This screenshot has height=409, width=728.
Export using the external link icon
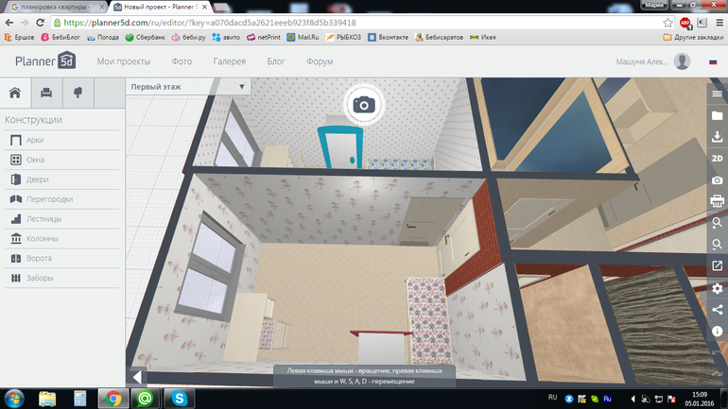point(718,265)
